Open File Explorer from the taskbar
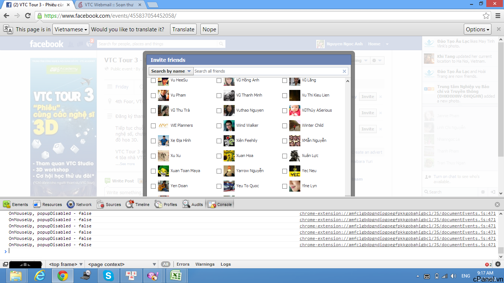The image size is (504, 283). tap(16, 276)
